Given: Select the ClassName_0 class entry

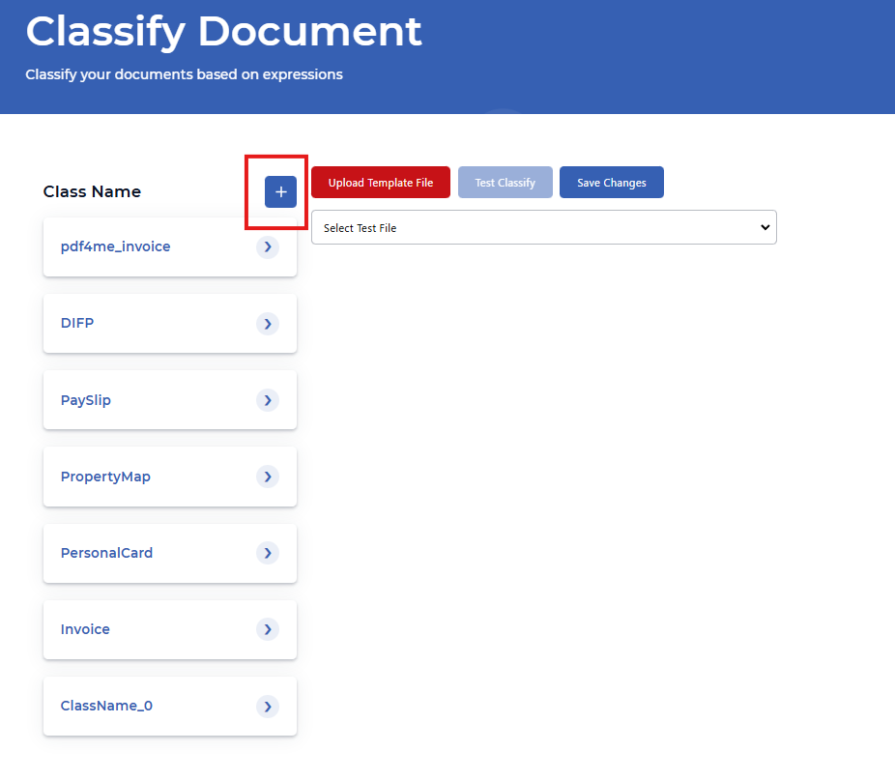Looking at the screenshot, I should click(106, 707).
